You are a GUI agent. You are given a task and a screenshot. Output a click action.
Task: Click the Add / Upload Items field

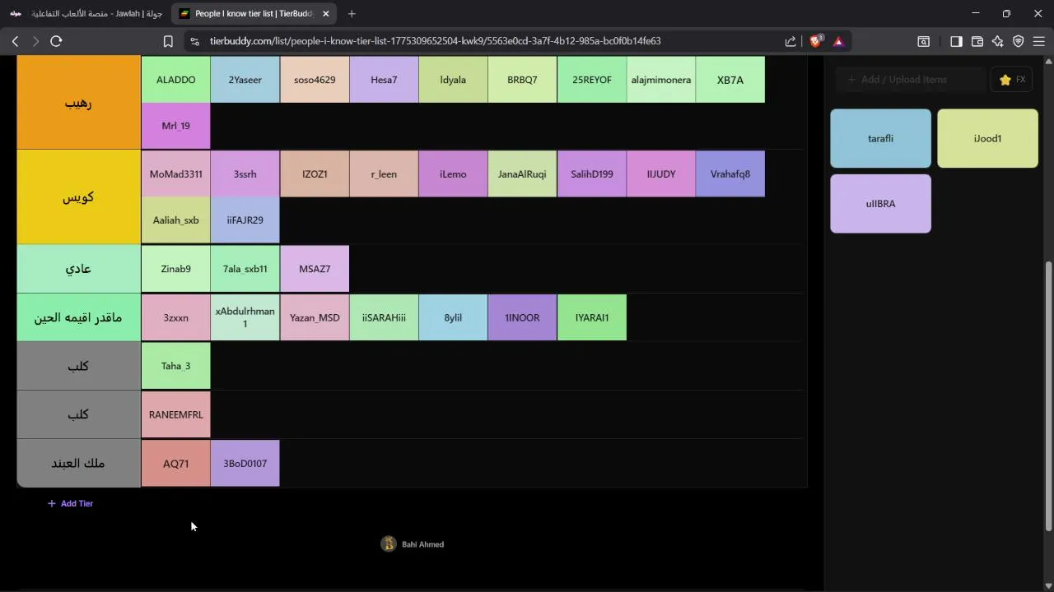pyautogui.click(x=909, y=80)
